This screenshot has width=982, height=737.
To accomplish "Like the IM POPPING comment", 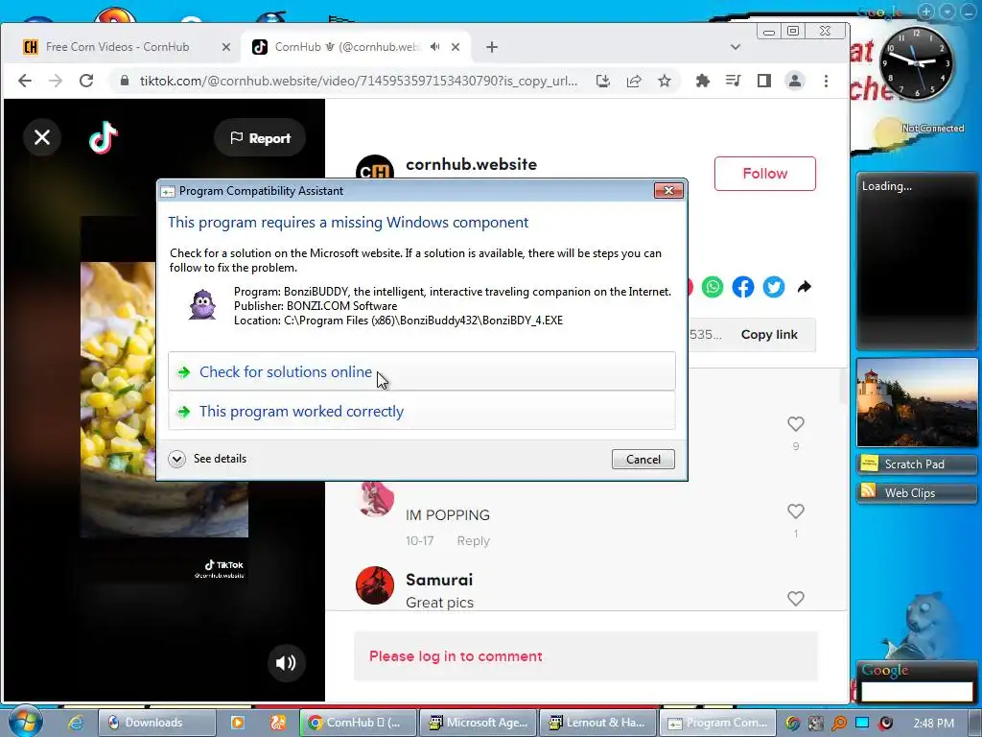I will 795,511.
